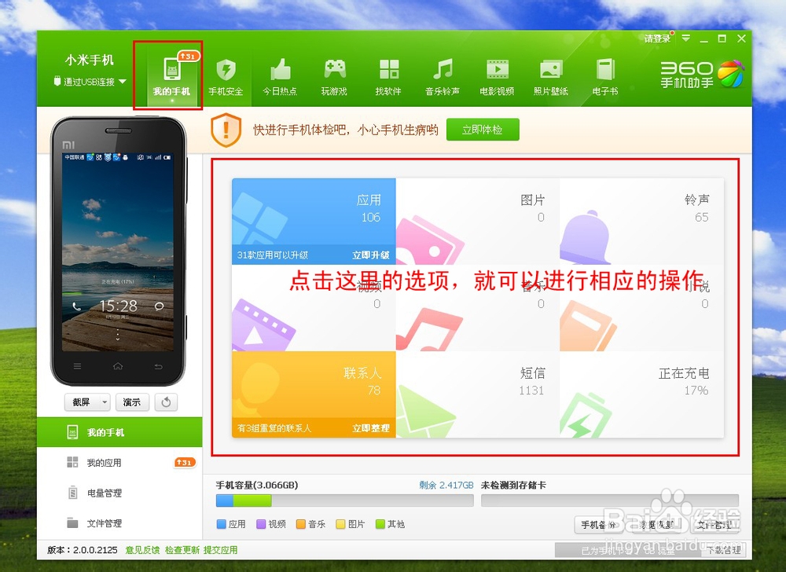Screen dimensions: 786x572
Task: Click the orange 音乐 legend swatch
Action: (301, 524)
